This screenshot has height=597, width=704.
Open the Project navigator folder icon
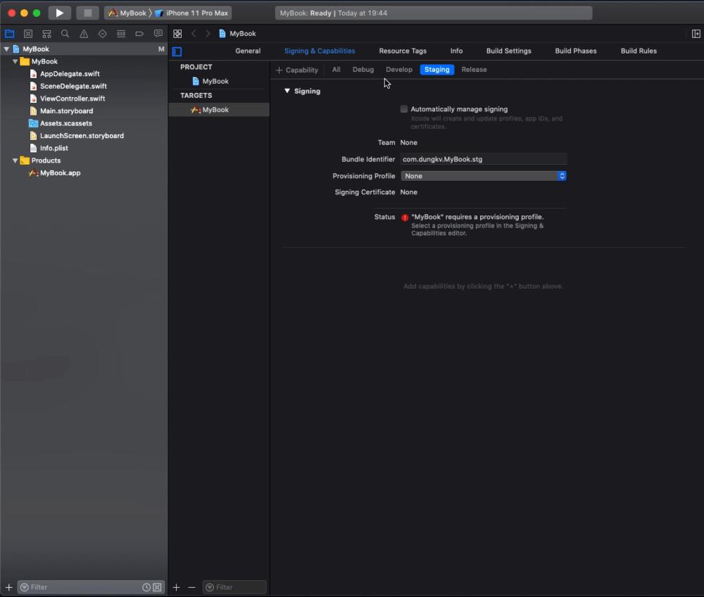[9, 34]
